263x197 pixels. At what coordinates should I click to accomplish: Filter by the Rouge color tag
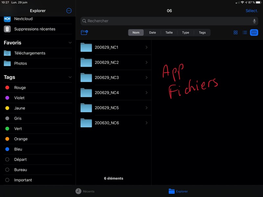20,88
